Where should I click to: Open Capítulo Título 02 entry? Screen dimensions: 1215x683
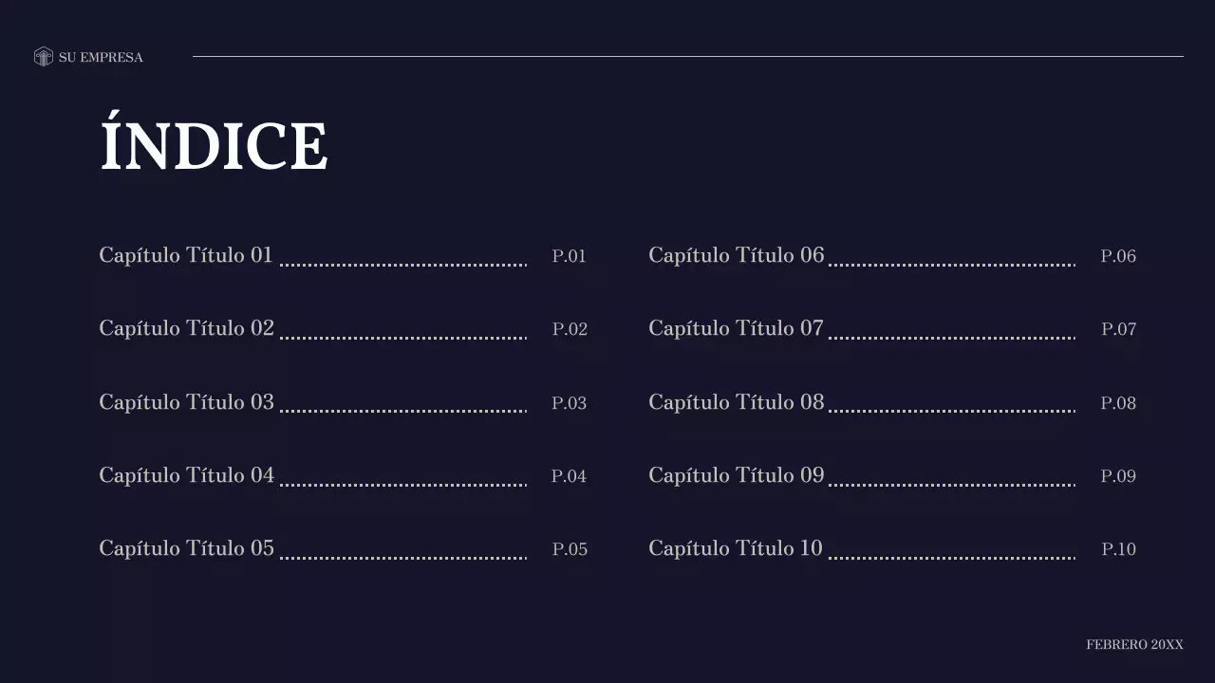[x=186, y=328]
